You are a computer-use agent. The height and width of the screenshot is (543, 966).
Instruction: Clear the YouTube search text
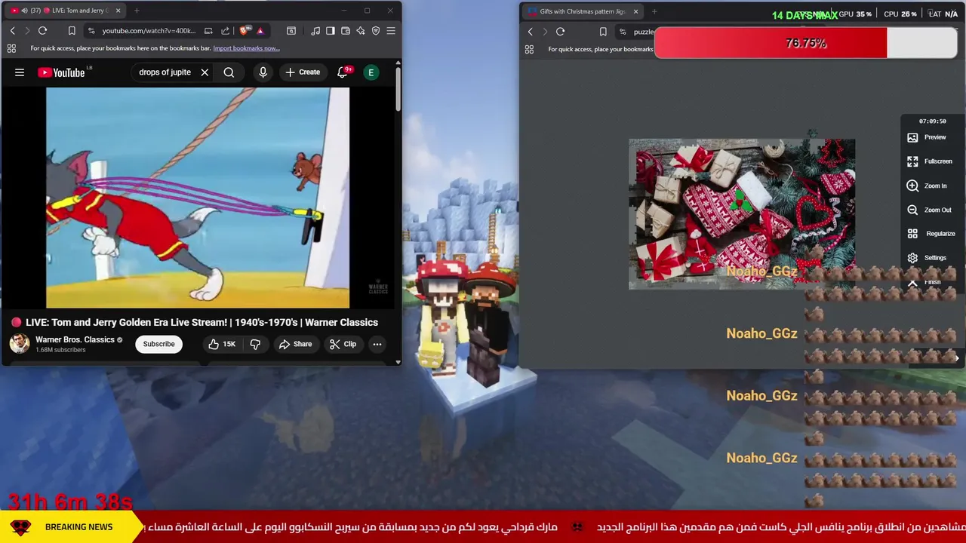205,72
